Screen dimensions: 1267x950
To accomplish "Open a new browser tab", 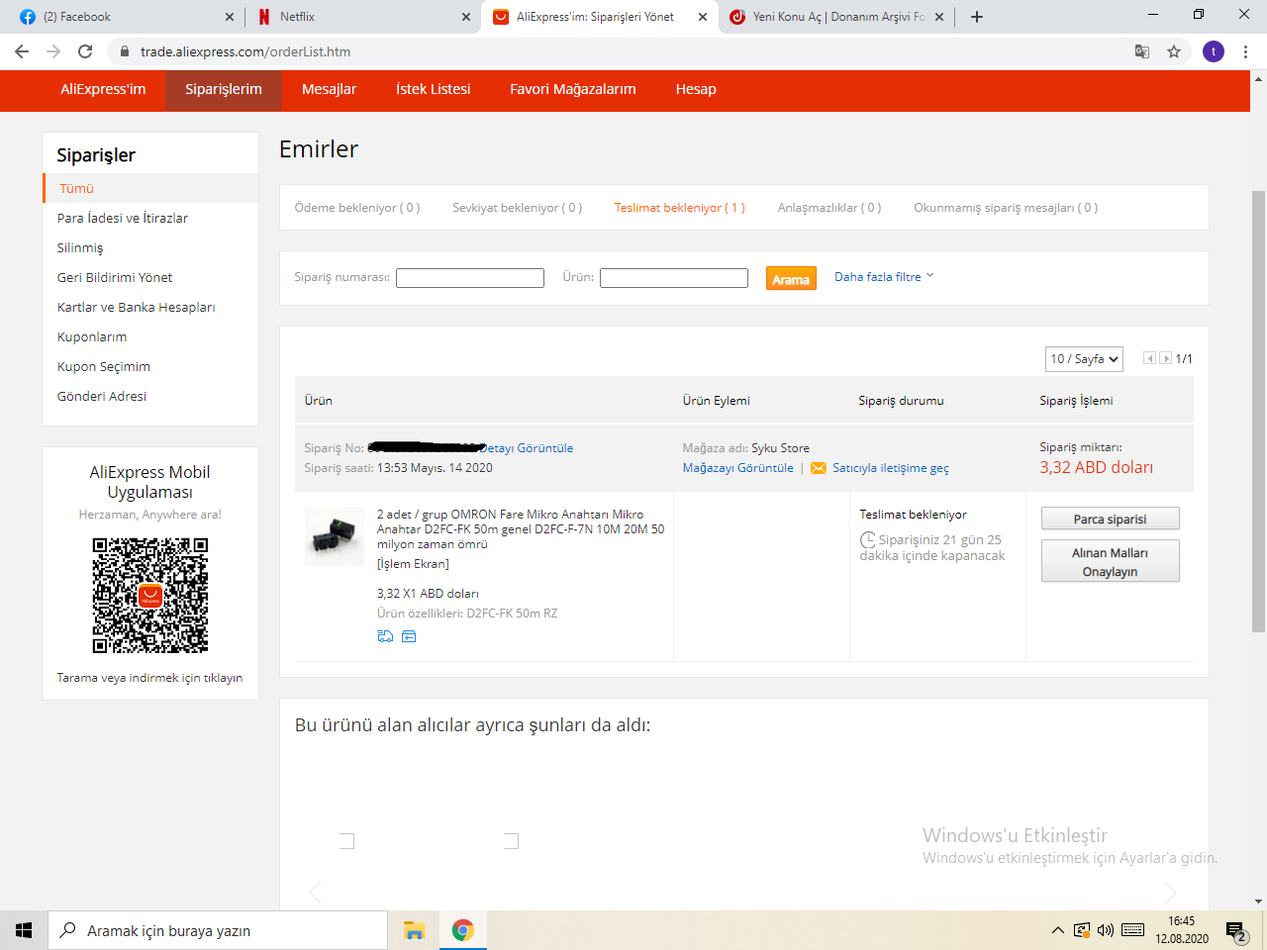I will click(977, 17).
